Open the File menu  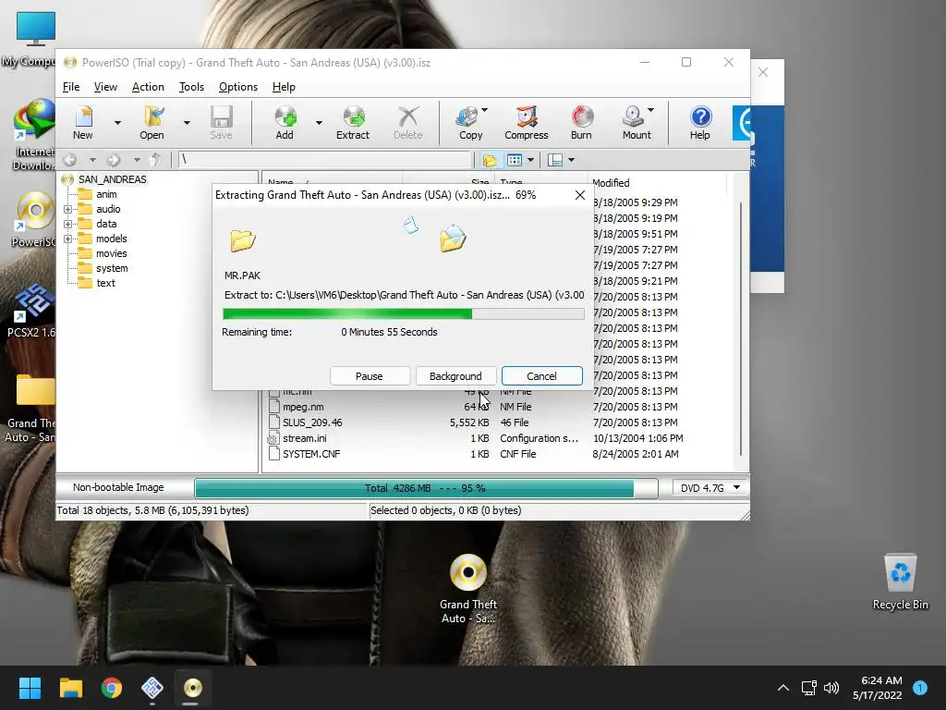click(71, 87)
